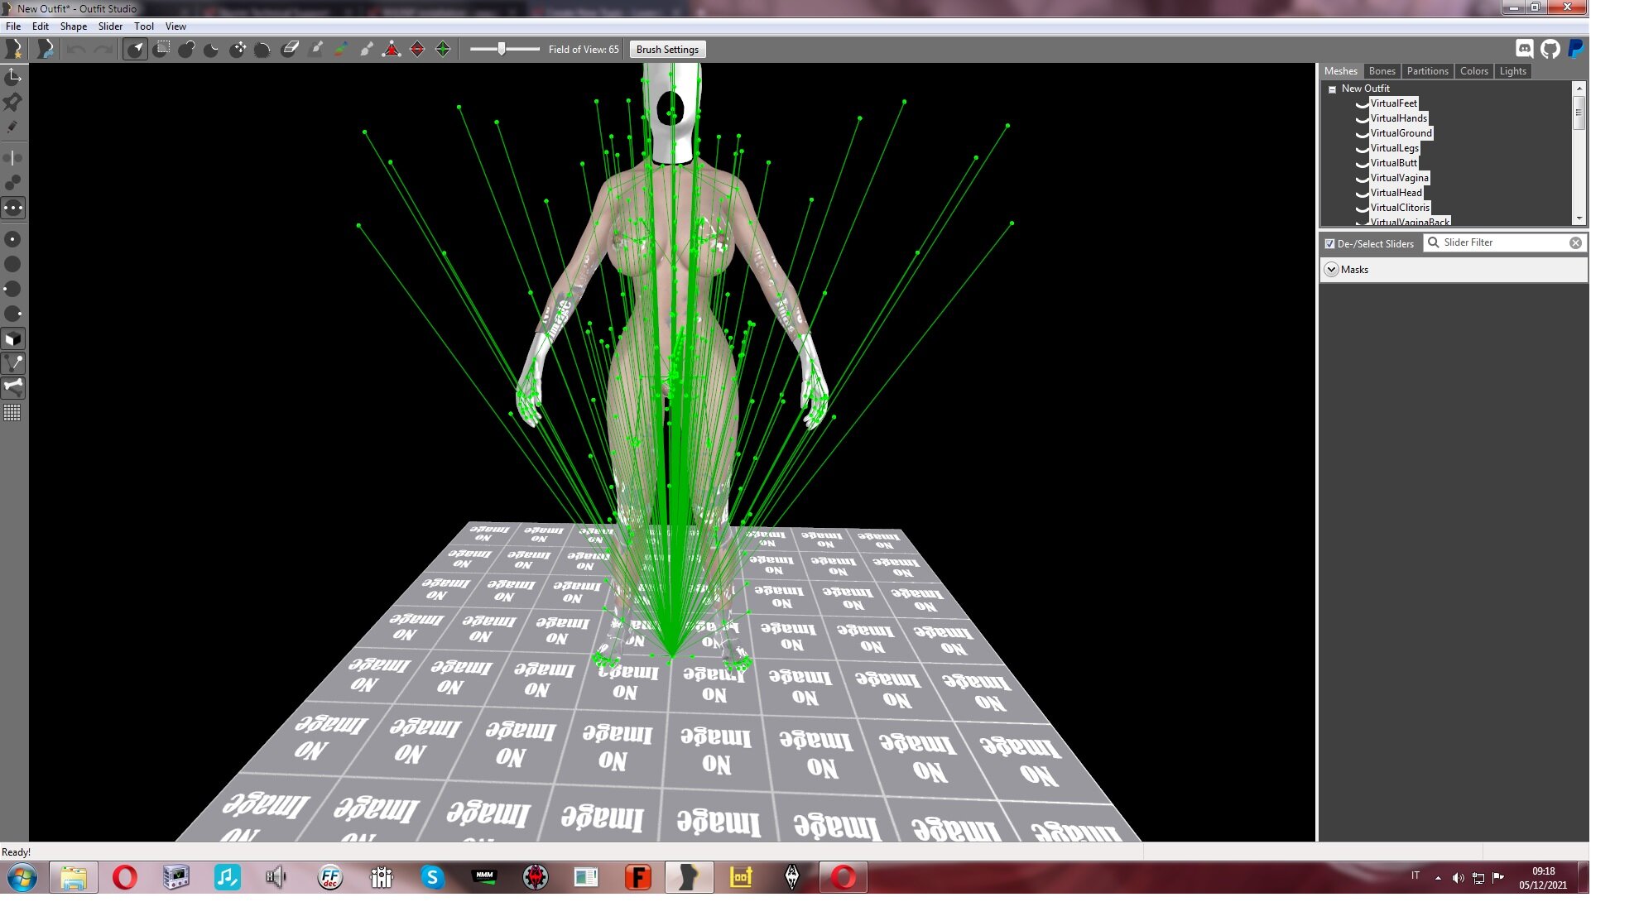Toggle the bone display button on left toolbar
Screen dimensions: 1639x921
(13, 387)
